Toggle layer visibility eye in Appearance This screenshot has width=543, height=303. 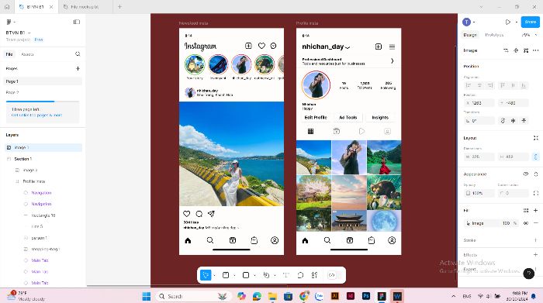tap(526, 174)
